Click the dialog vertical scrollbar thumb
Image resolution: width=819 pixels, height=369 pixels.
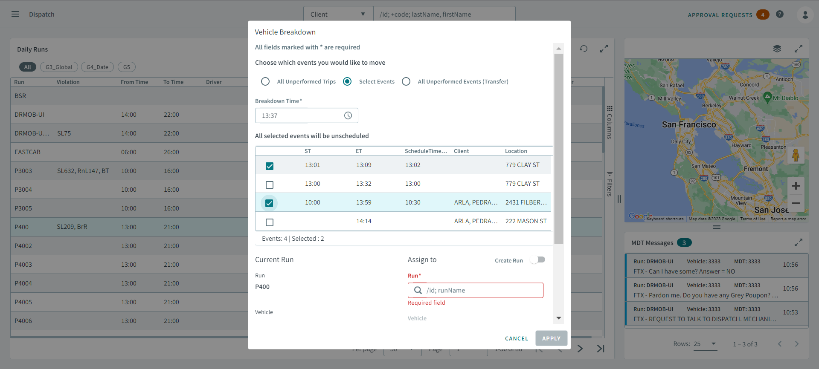coord(559,148)
